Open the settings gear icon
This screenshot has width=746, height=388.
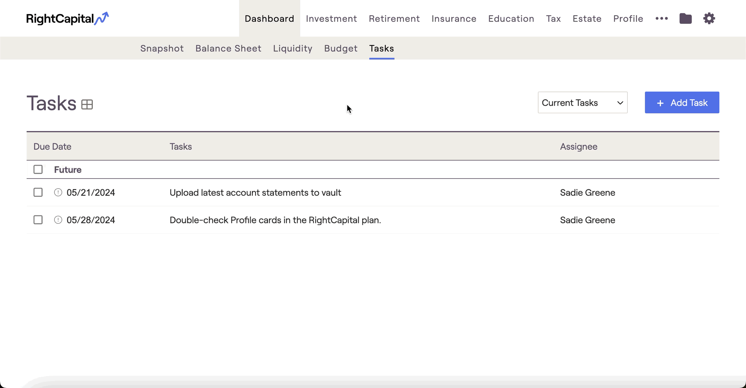point(709,19)
